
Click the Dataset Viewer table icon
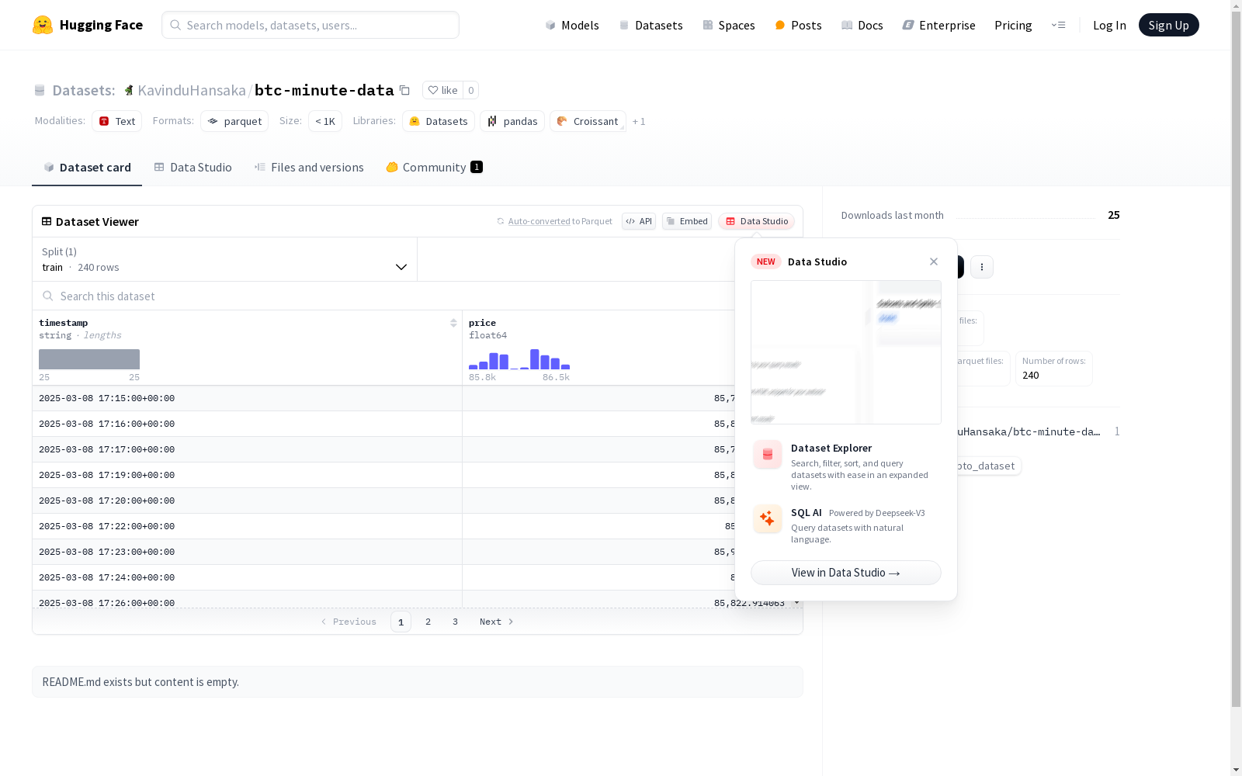click(47, 221)
